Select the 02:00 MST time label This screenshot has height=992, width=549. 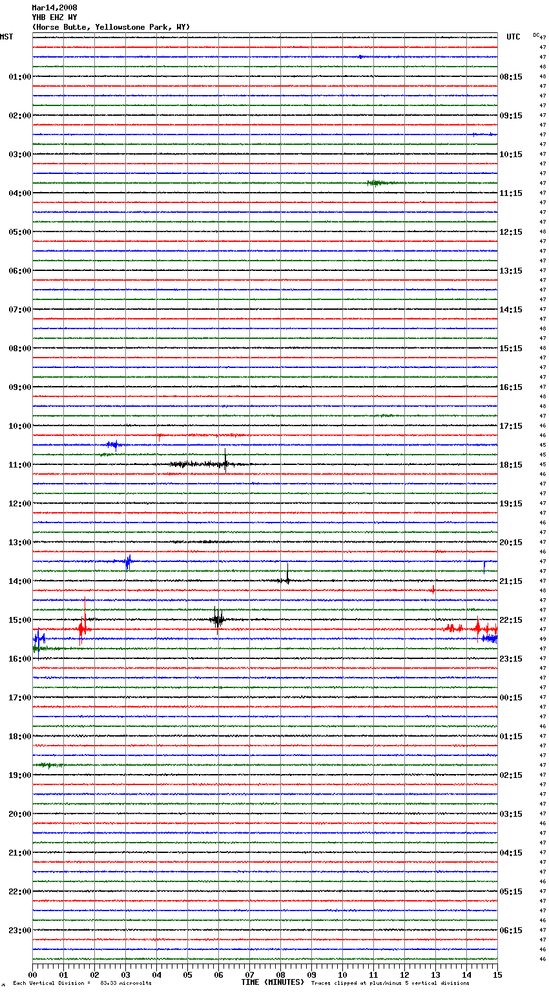pos(20,116)
